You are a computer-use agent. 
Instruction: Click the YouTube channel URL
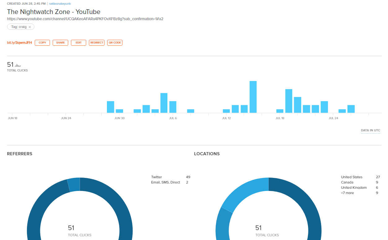tap(85, 19)
